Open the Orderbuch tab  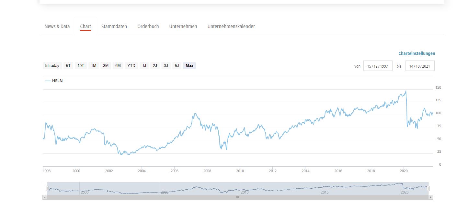pyautogui.click(x=148, y=27)
